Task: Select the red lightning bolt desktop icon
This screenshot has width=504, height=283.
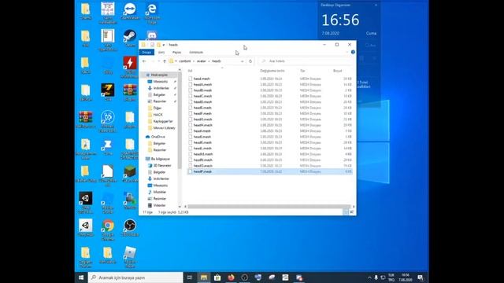Action: (130, 67)
